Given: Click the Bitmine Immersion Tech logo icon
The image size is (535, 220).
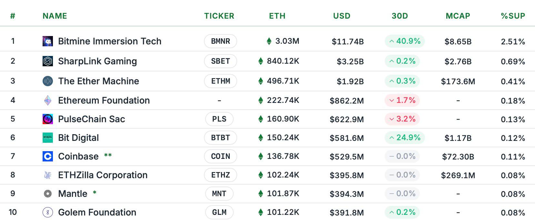Looking at the screenshot, I should (48, 41).
